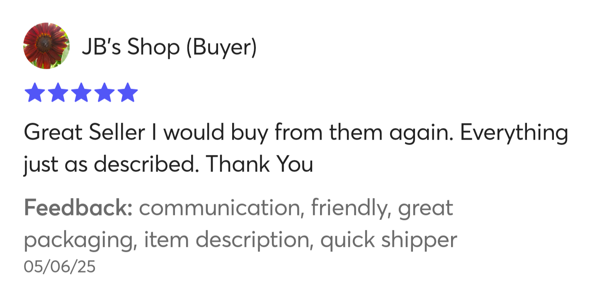This screenshot has width=597, height=299.
Task: Select the fifth rating star
Action: pyautogui.click(x=127, y=93)
